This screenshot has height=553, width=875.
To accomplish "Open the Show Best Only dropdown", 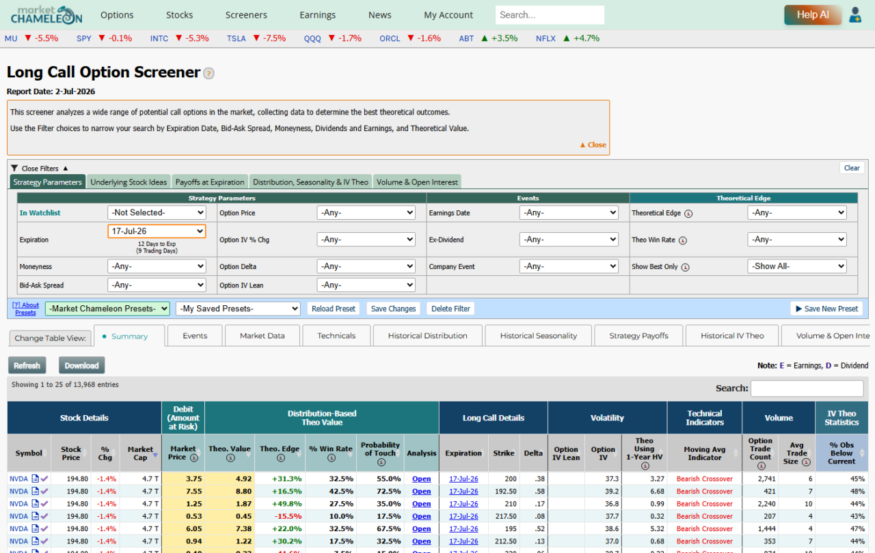I will pos(797,266).
